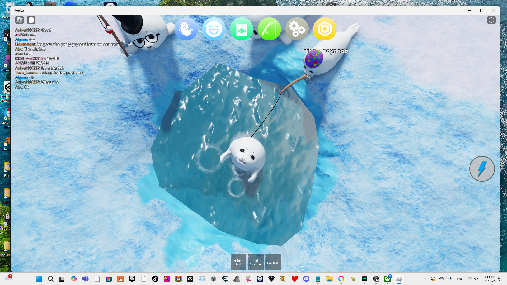Open the seal character menu icon
Viewport: 507px width, 285px height.
(186, 29)
